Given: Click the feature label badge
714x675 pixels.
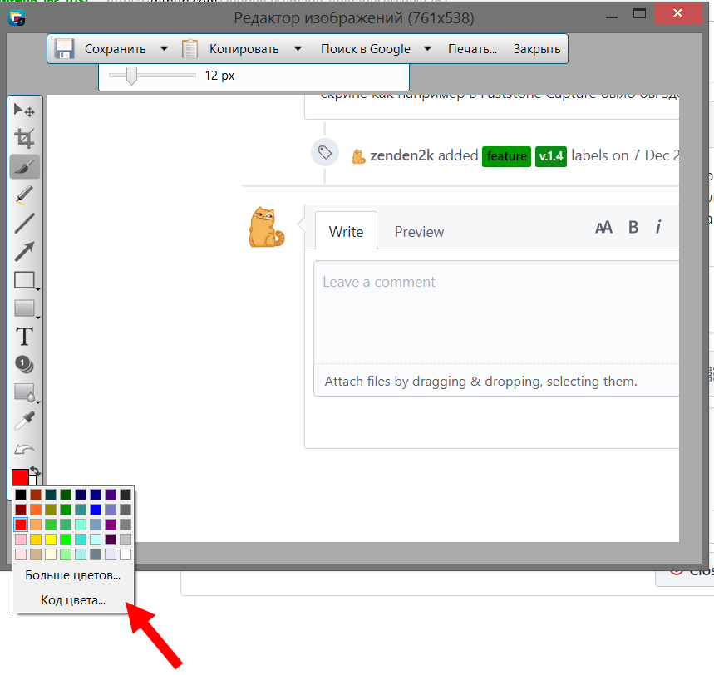Looking at the screenshot, I should point(506,156).
